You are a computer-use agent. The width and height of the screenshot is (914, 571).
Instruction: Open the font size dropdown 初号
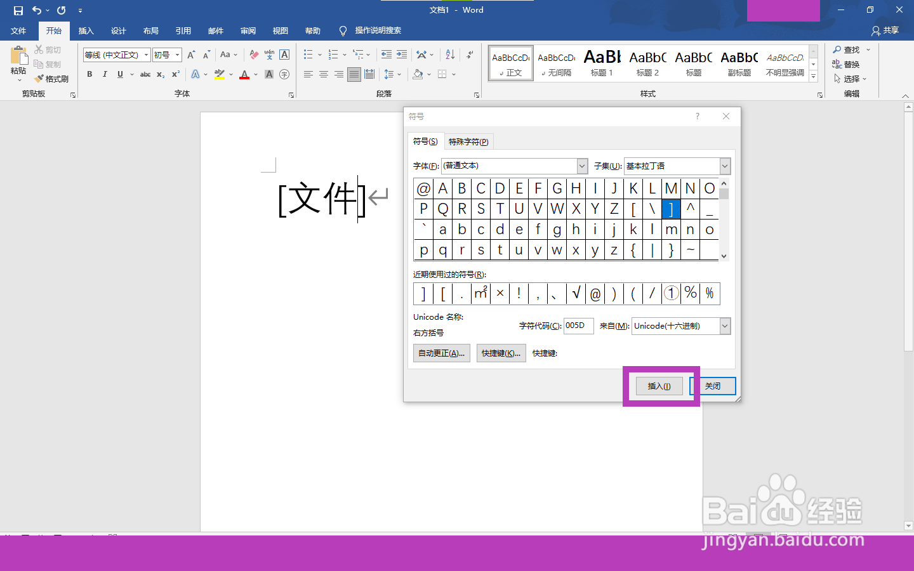click(178, 55)
